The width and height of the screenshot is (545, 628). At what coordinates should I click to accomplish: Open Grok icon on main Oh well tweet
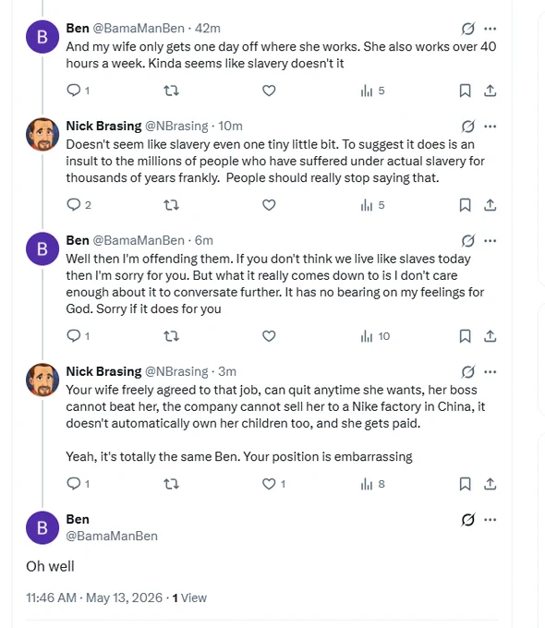tap(467, 519)
